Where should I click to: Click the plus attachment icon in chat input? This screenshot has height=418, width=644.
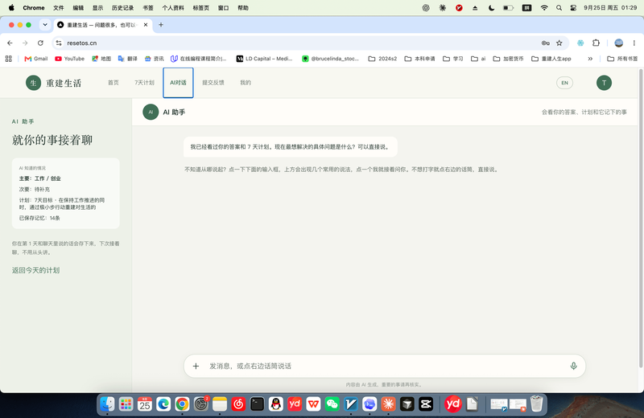[196, 366]
